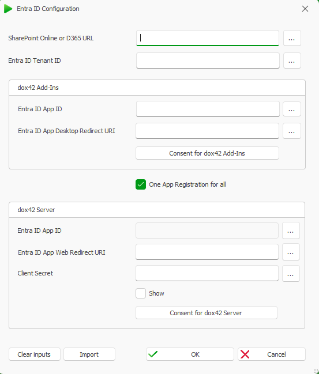Enable the Show client secret checkbox
This screenshot has width=319, height=374.
141,293
